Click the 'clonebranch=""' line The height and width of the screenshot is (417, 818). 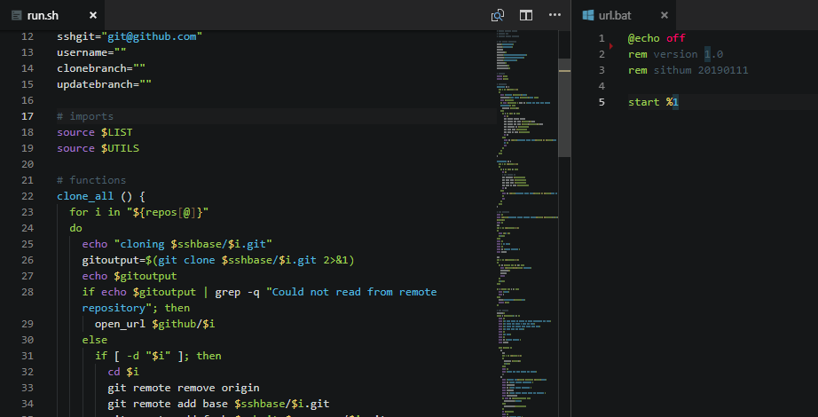pos(100,68)
